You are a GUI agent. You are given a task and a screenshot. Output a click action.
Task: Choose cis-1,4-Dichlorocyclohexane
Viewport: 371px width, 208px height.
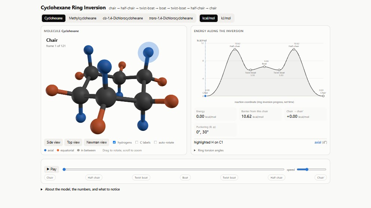(x=123, y=18)
